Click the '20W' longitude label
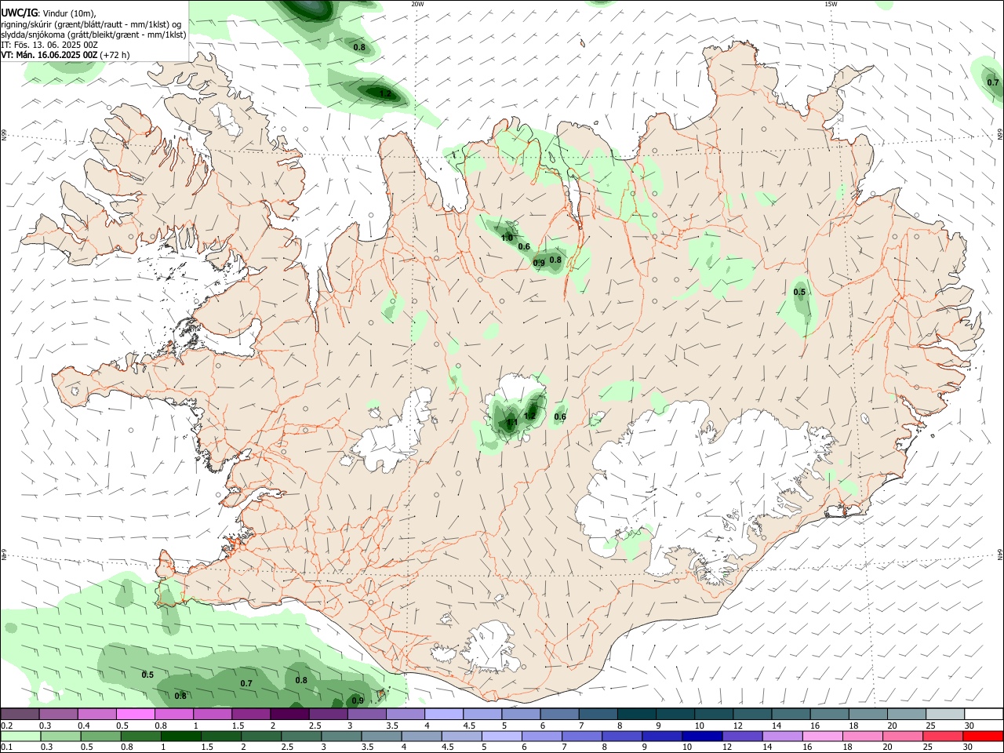Image resolution: width=1004 pixels, height=753 pixels. pyautogui.click(x=417, y=4)
